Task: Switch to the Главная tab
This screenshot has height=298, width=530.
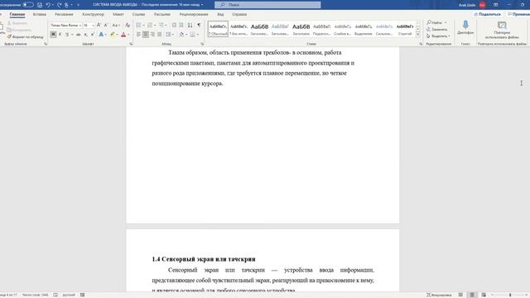Action: coord(17,15)
